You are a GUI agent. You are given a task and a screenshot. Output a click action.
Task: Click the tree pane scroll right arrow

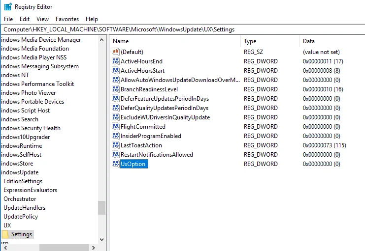pyautogui.click(x=94, y=248)
